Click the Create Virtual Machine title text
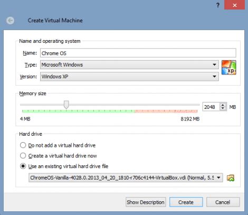This screenshot has height=215, width=248. coord(55,21)
